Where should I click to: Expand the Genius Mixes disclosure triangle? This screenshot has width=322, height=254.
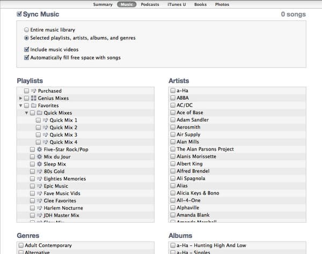point(20,98)
